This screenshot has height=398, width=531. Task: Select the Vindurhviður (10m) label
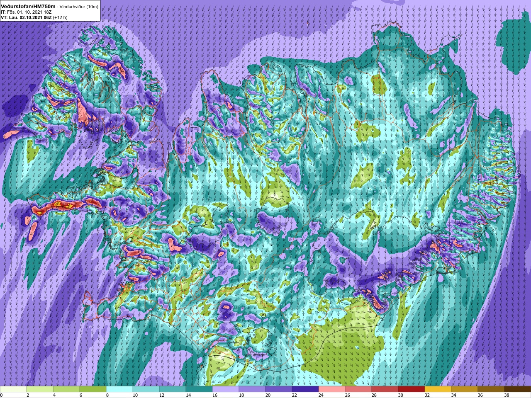(78, 7)
